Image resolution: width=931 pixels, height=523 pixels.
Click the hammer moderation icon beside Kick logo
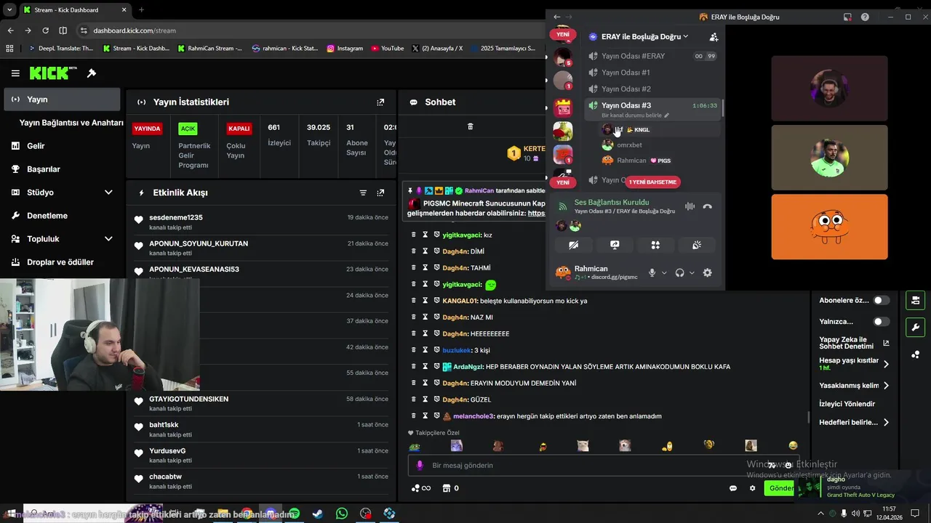coord(92,73)
